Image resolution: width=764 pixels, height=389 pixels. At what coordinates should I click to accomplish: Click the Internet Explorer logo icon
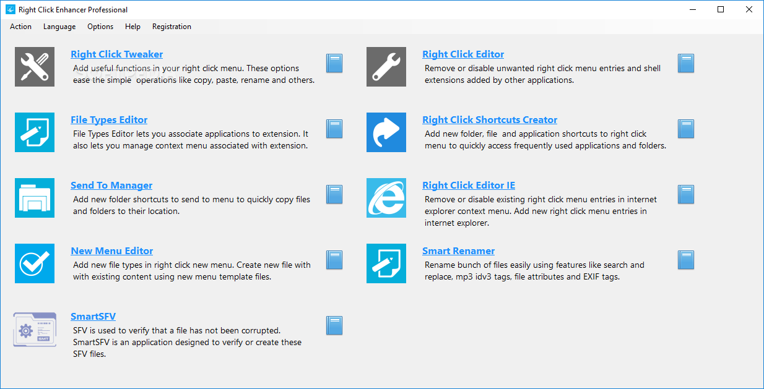coord(386,198)
